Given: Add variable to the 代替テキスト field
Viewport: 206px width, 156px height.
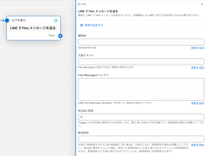Looking at the screenshot, I should tap(198, 68).
